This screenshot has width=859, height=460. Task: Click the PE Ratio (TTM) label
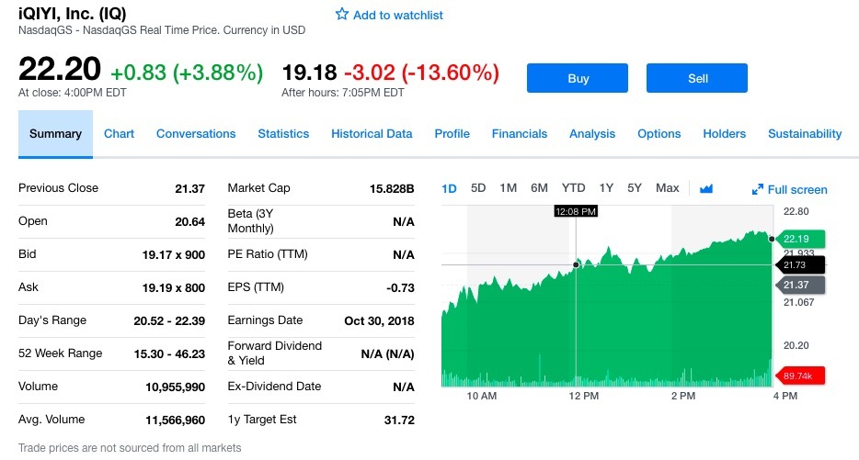268,254
